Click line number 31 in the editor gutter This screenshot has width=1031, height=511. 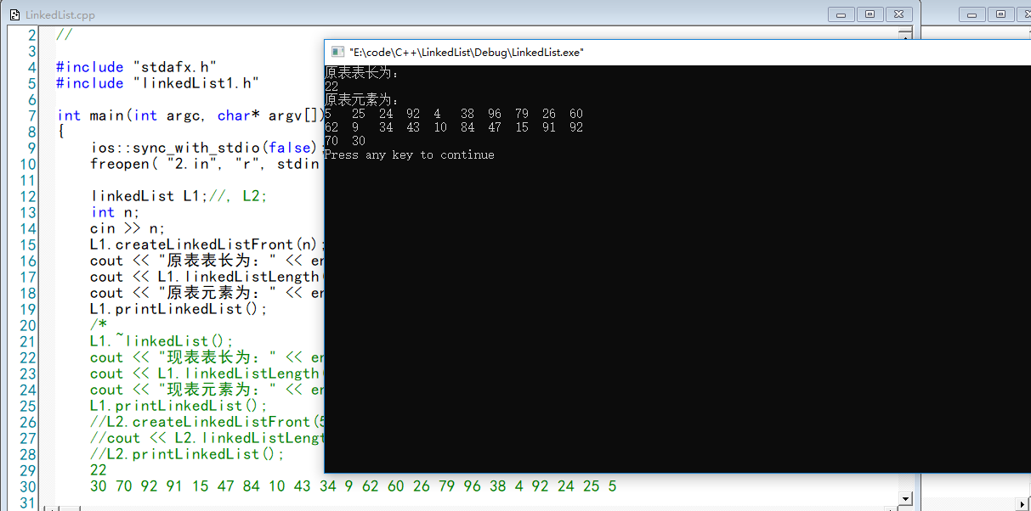[28, 503]
